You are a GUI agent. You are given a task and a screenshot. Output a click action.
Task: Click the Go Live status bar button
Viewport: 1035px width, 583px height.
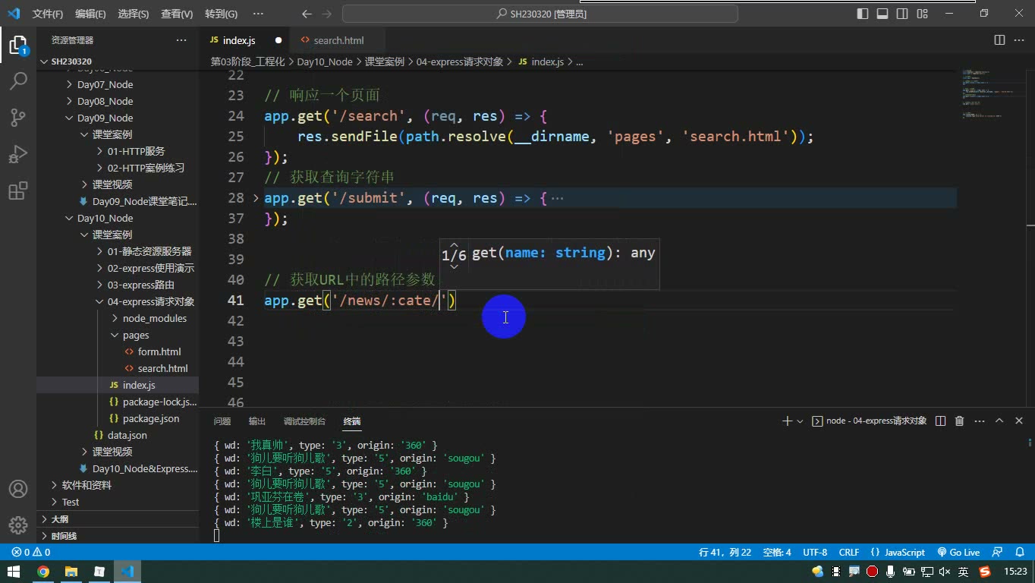958,553
